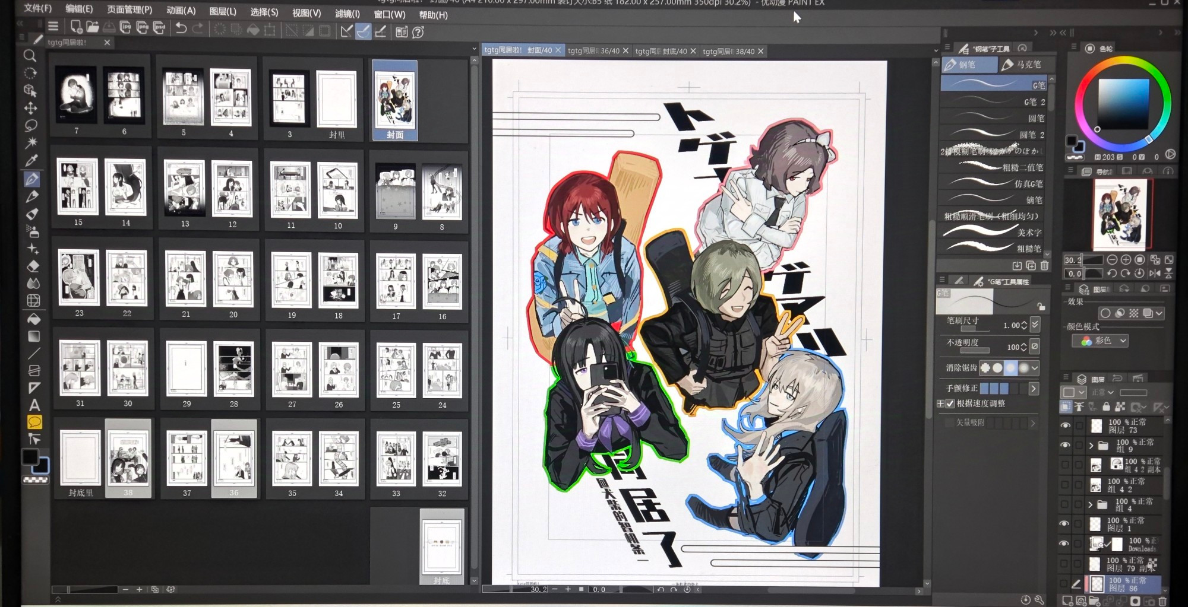Select the Move layer tool

pos(31,108)
